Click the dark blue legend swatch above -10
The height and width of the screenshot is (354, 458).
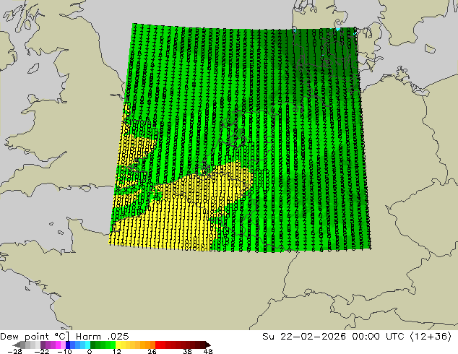pyautogui.click(x=68, y=345)
